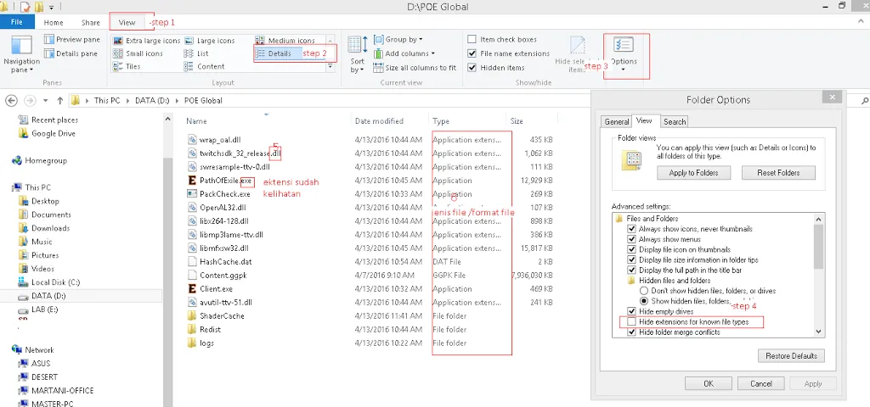The height and width of the screenshot is (407, 870).
Task: Open General tab in Folder Options
Action: pyautogui.click(x=617, y=122)
